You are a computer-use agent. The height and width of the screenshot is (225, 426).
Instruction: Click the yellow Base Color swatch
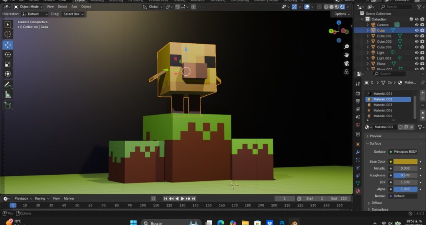tap(405, 161)
